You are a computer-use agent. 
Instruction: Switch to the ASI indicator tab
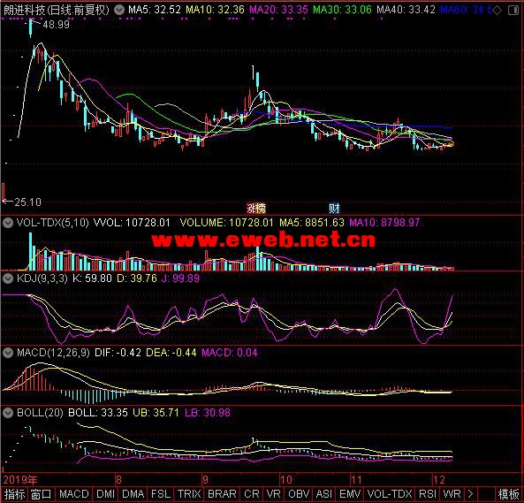[323, 494]
